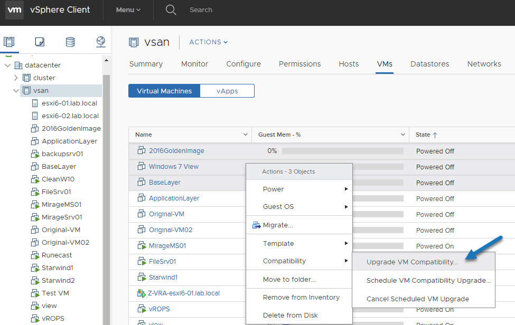515x325 pixels.
Task: Collapse the datacenter tree node
Action: point(8,65)
